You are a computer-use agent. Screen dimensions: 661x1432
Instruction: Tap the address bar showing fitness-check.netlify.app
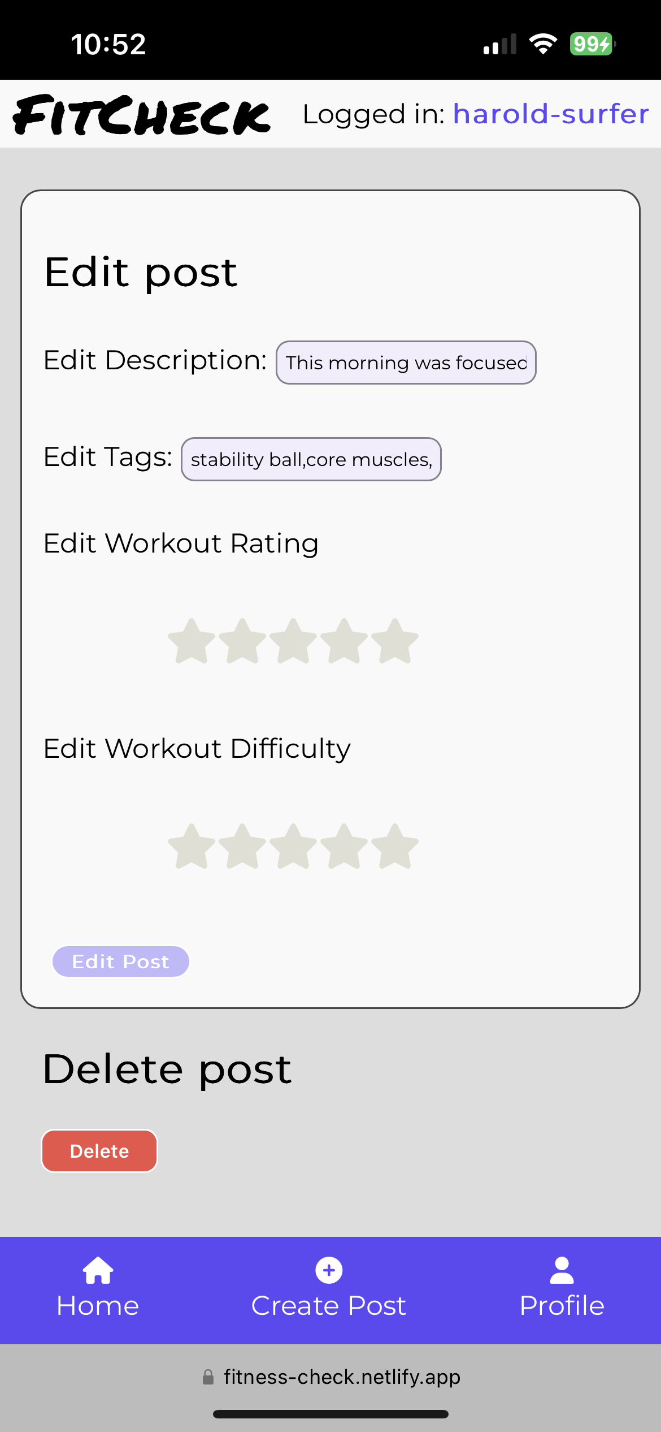[x=341, y=1377]
